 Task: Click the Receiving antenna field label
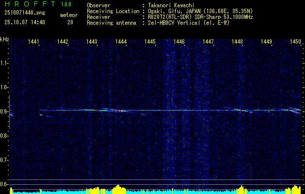(112, 23)
